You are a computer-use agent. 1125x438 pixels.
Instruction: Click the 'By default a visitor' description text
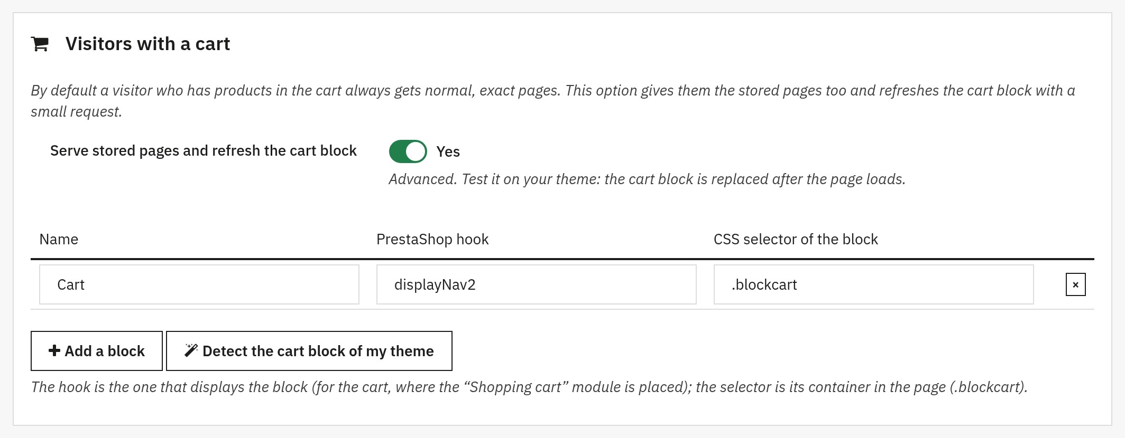tap(553, 101)
